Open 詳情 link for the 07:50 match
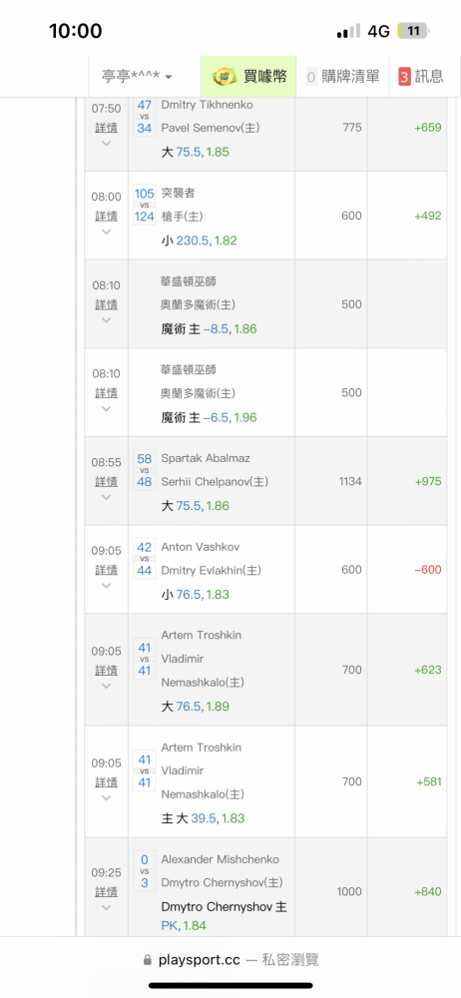The width and height of the screenshot is (461, 998). click(x=107, y=128)
